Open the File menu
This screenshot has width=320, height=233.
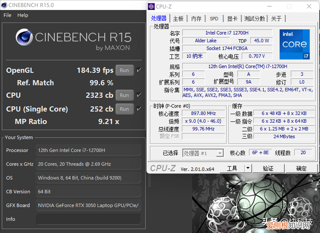pyautogui.click(x=7, y=15)
